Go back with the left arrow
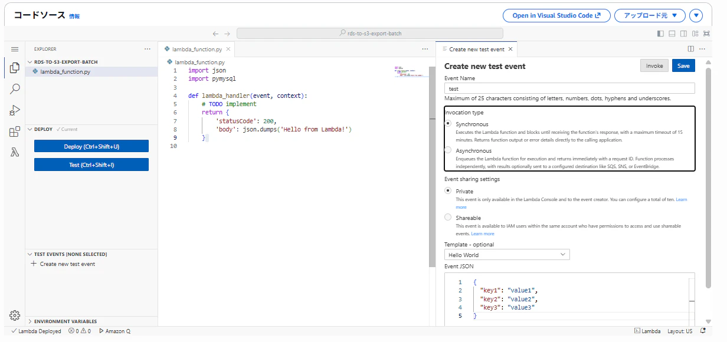The height and width of the screenshot is (342, 727). coord(215,34)
